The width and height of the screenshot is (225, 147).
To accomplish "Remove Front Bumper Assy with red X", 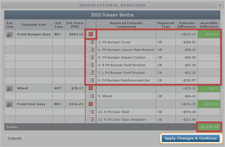I will coord(91,34).
